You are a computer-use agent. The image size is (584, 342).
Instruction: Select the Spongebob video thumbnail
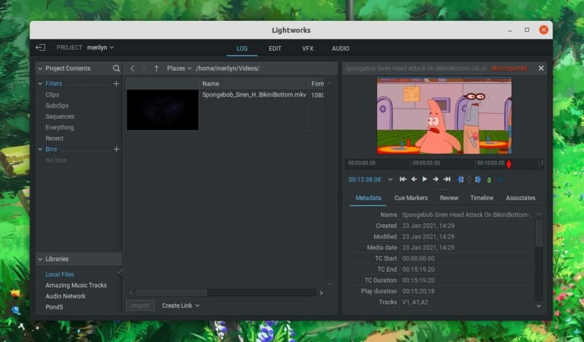pos(163,110)
